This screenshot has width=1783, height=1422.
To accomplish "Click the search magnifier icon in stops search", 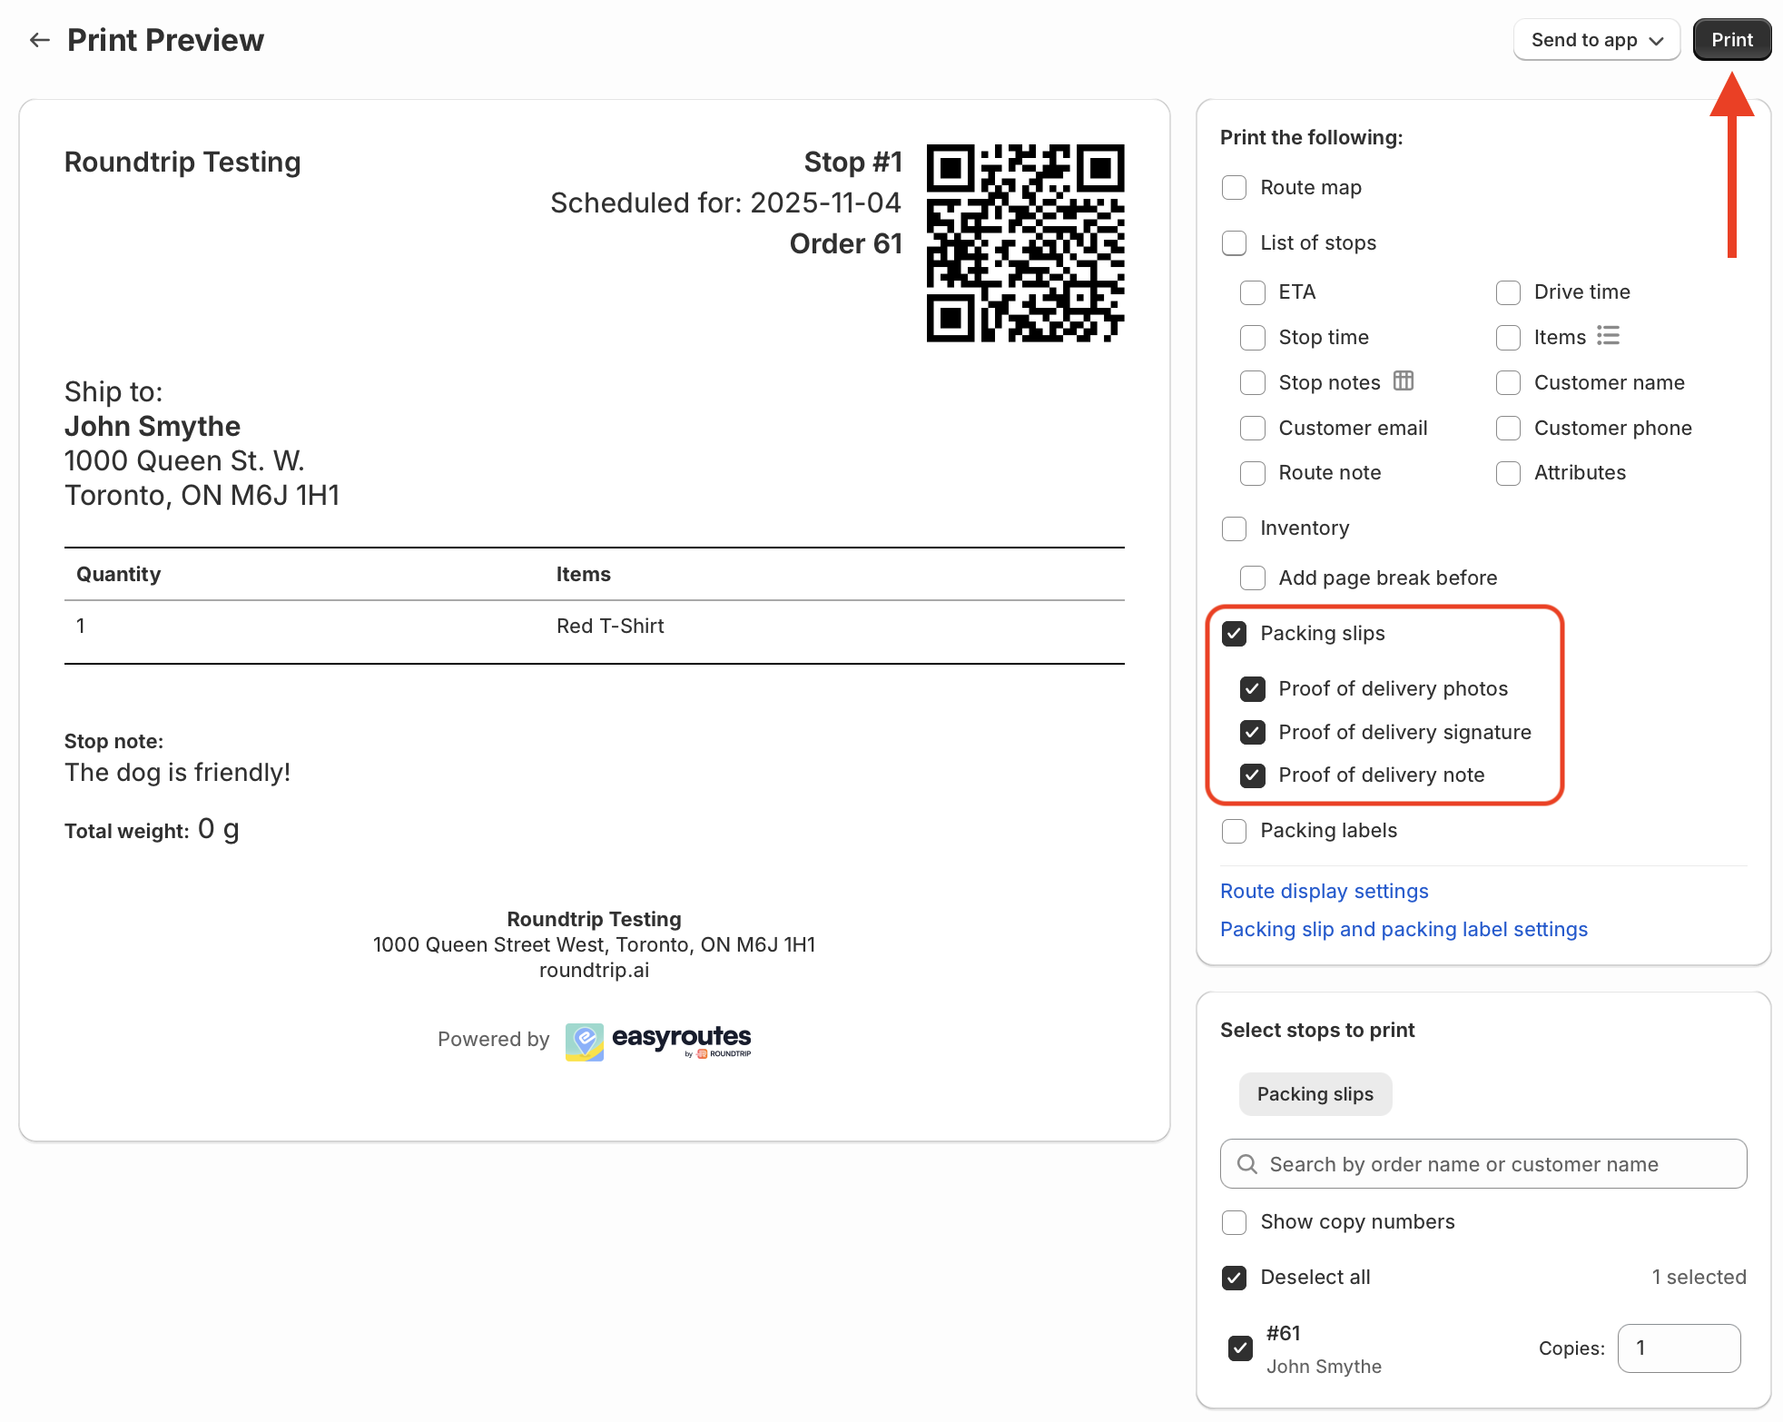I will point(1247,1164).
